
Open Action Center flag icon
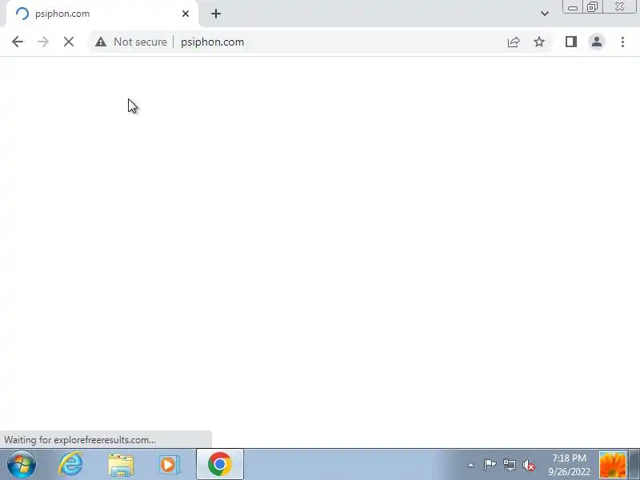pyautogui.click(x=490, y=465)
